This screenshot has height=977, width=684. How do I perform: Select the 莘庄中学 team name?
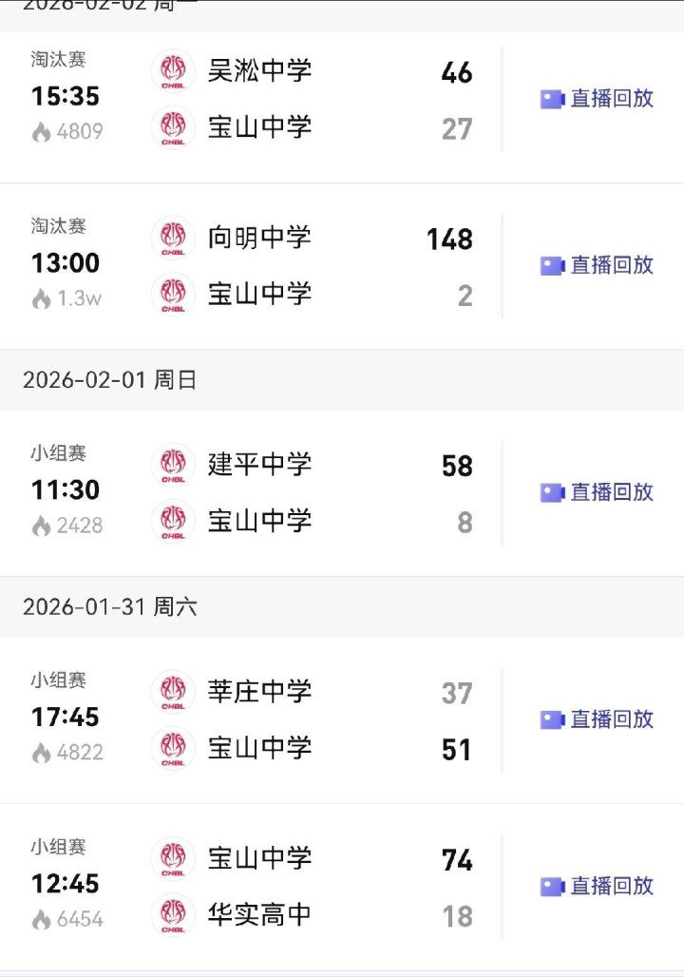pyautogui.click(x=259, y=691)
